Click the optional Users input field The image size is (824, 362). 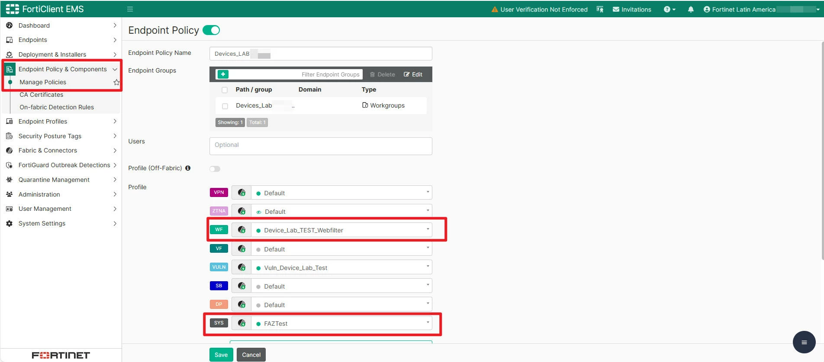(321, 146)
